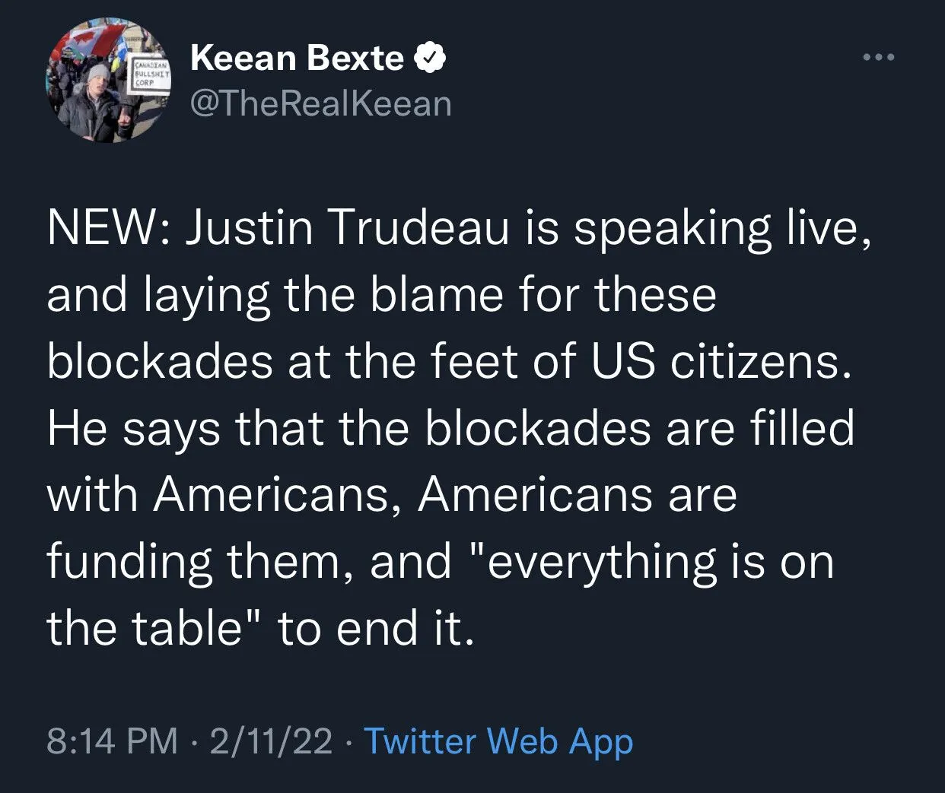This screenshot has height=793, width=945.
Task: Open the @TheRealKeean handle link
Action: [x=320, y=103]
